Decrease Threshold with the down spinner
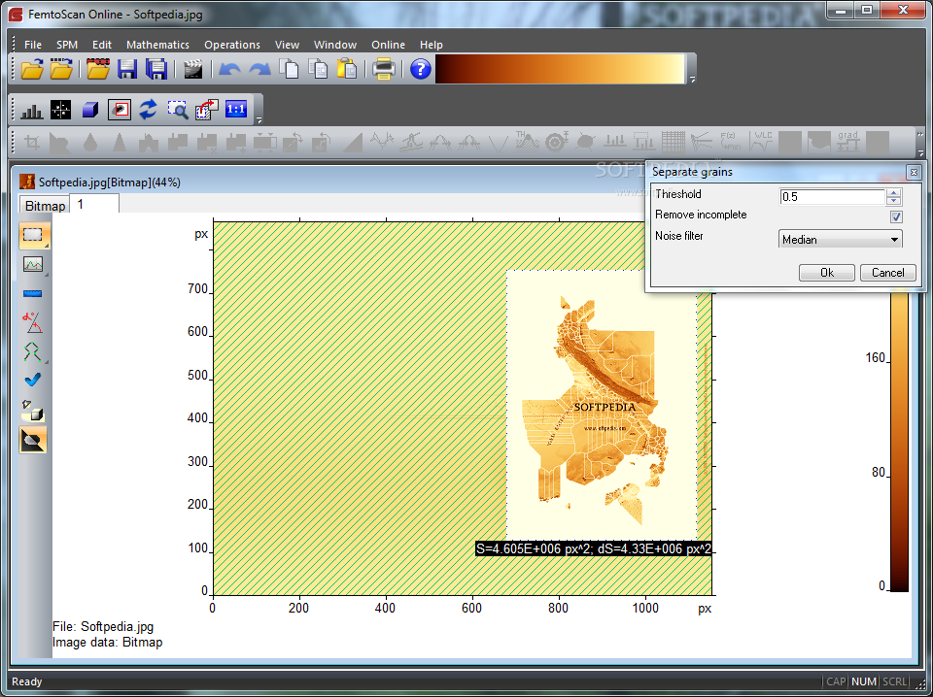 click(x=894, y=201)
